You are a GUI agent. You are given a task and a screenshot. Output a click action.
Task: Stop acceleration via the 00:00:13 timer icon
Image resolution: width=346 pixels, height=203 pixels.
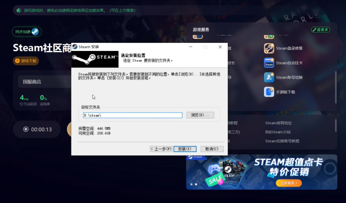[26, 129]
